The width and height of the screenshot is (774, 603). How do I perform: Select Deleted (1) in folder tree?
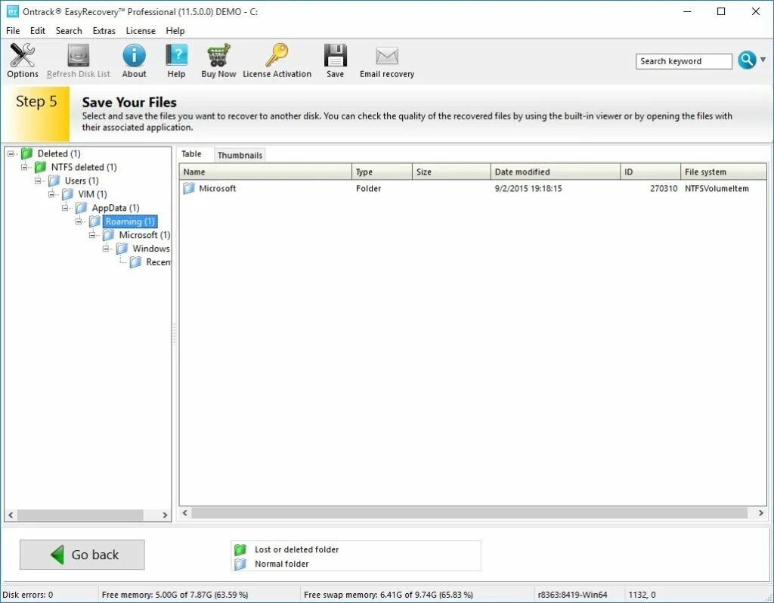pos(59,153)
